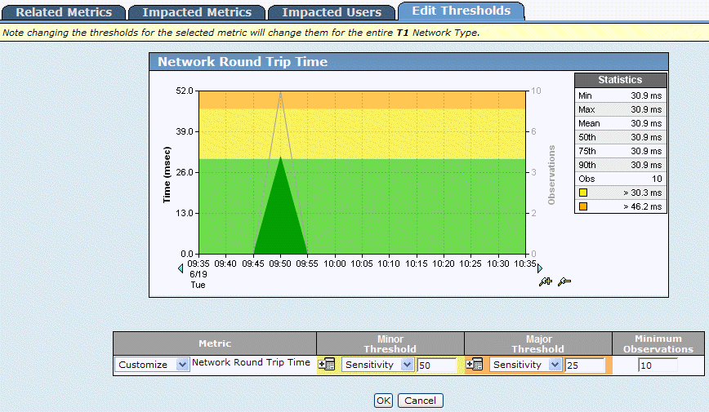Click the 6/19 Tue date label
Viewport: 709px width, 412px height.
coord(198,280)
